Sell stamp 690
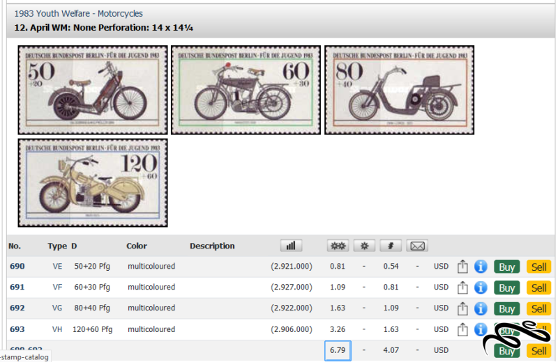The image size is (558, 362). [538, 267]
